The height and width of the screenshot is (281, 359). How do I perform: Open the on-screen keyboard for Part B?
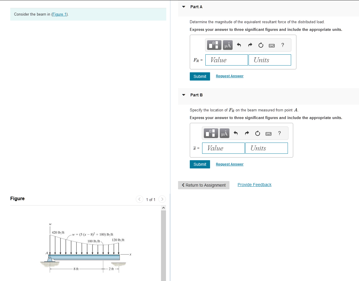click(268, 133)
